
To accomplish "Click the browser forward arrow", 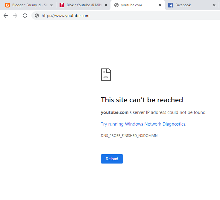I will [15, 16].
